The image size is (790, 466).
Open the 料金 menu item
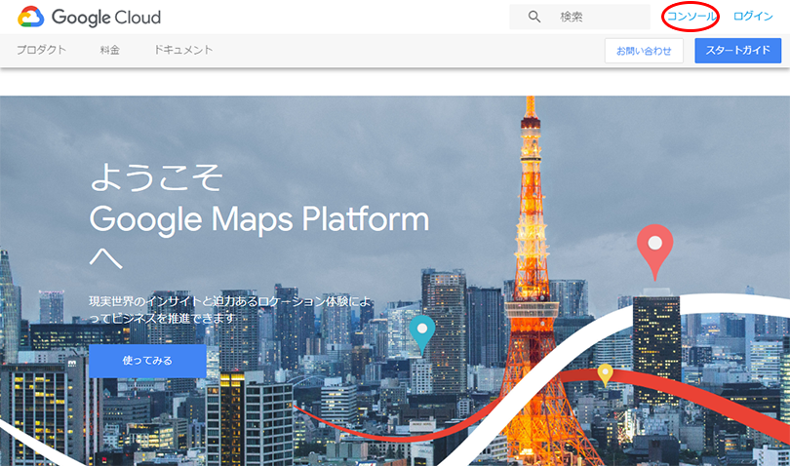109,50
